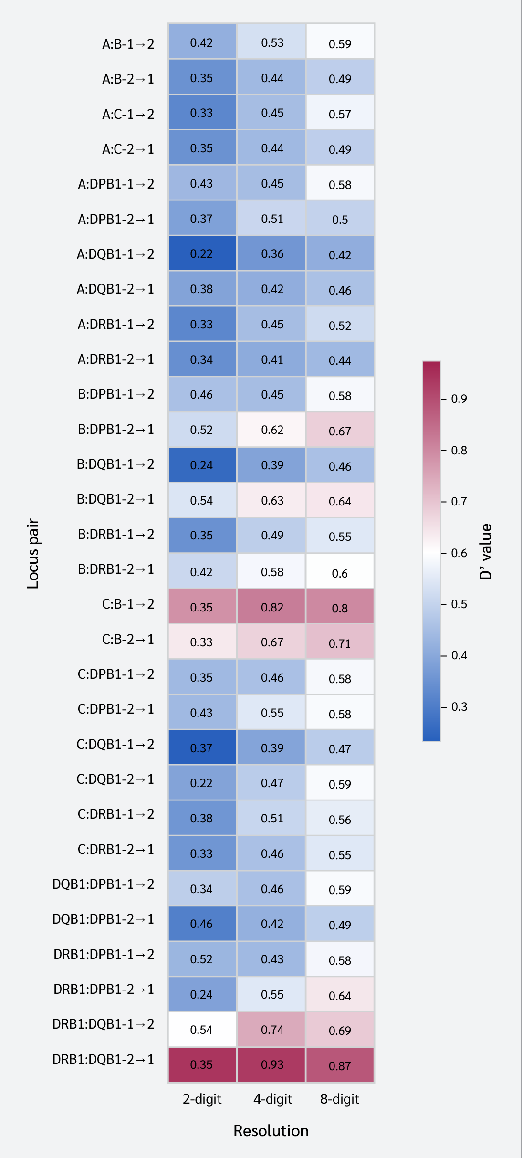Click the 8-digit cell for B:DPB1-2→1
The image size is (522, 1158).
click(x=340, y=430)
